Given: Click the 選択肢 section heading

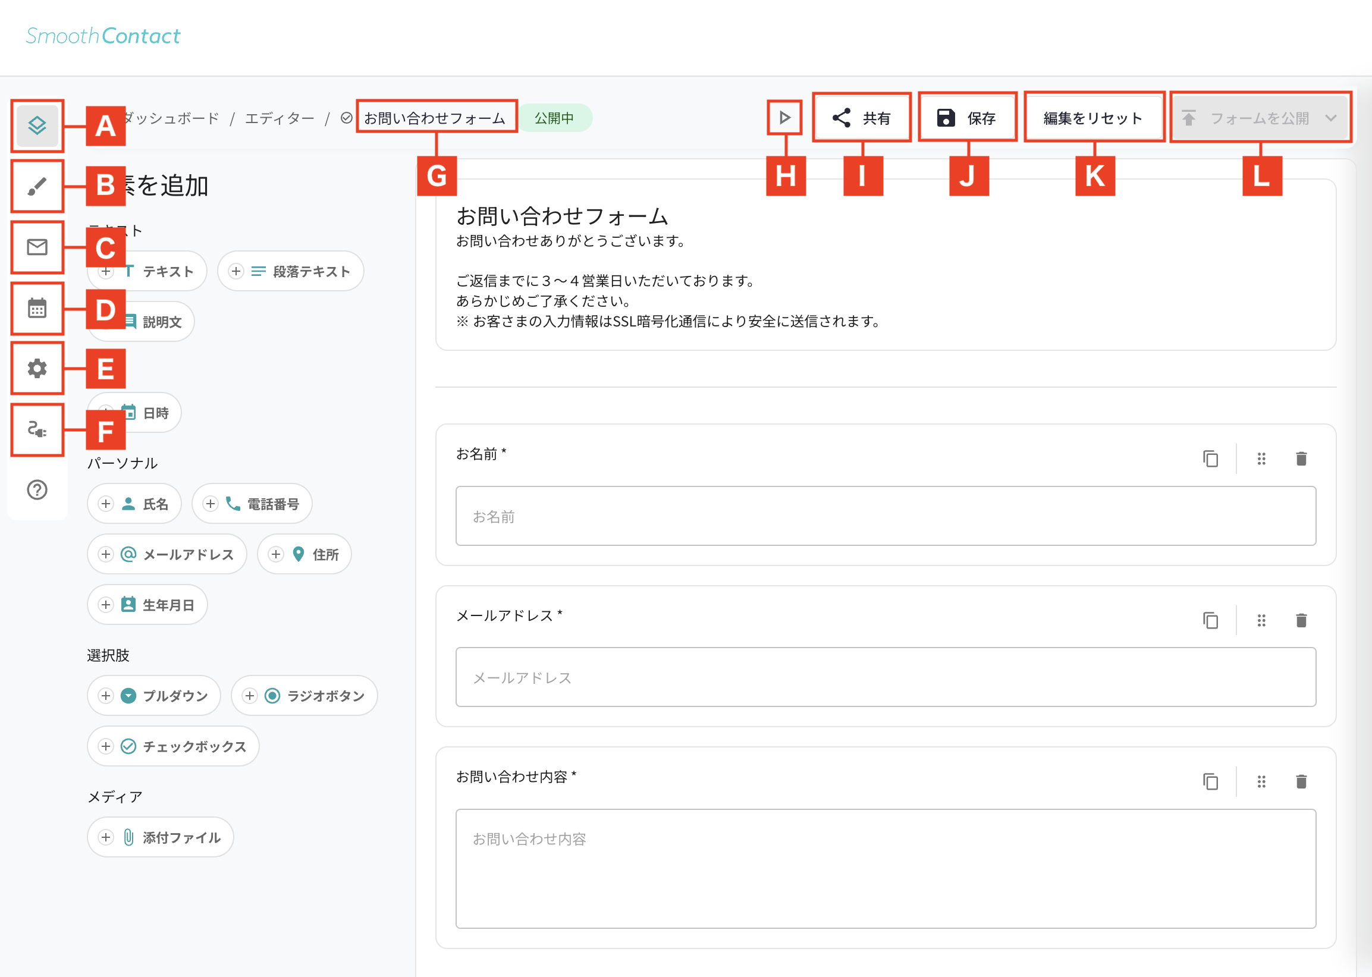Looking at the screenshot, I should [x=108, y=655].
